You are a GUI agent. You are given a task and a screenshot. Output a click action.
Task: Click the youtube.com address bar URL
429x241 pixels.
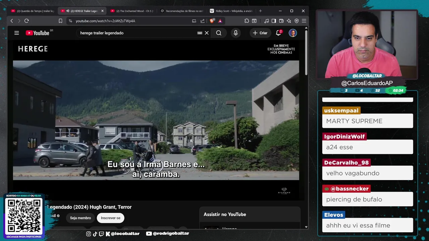pyautogui.click(x=105, y=21)
